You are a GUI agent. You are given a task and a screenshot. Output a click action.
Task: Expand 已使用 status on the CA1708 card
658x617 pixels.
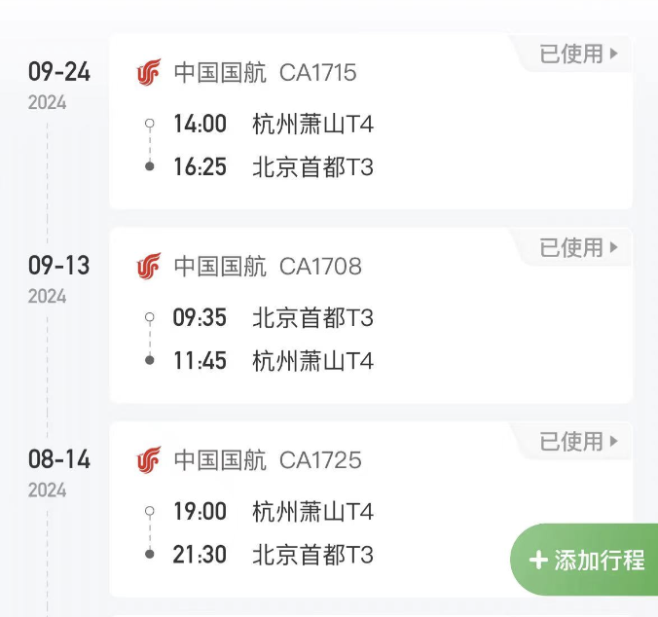(579, 248)
